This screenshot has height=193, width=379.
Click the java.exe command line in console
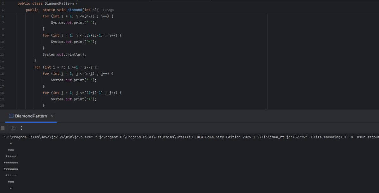191,137
